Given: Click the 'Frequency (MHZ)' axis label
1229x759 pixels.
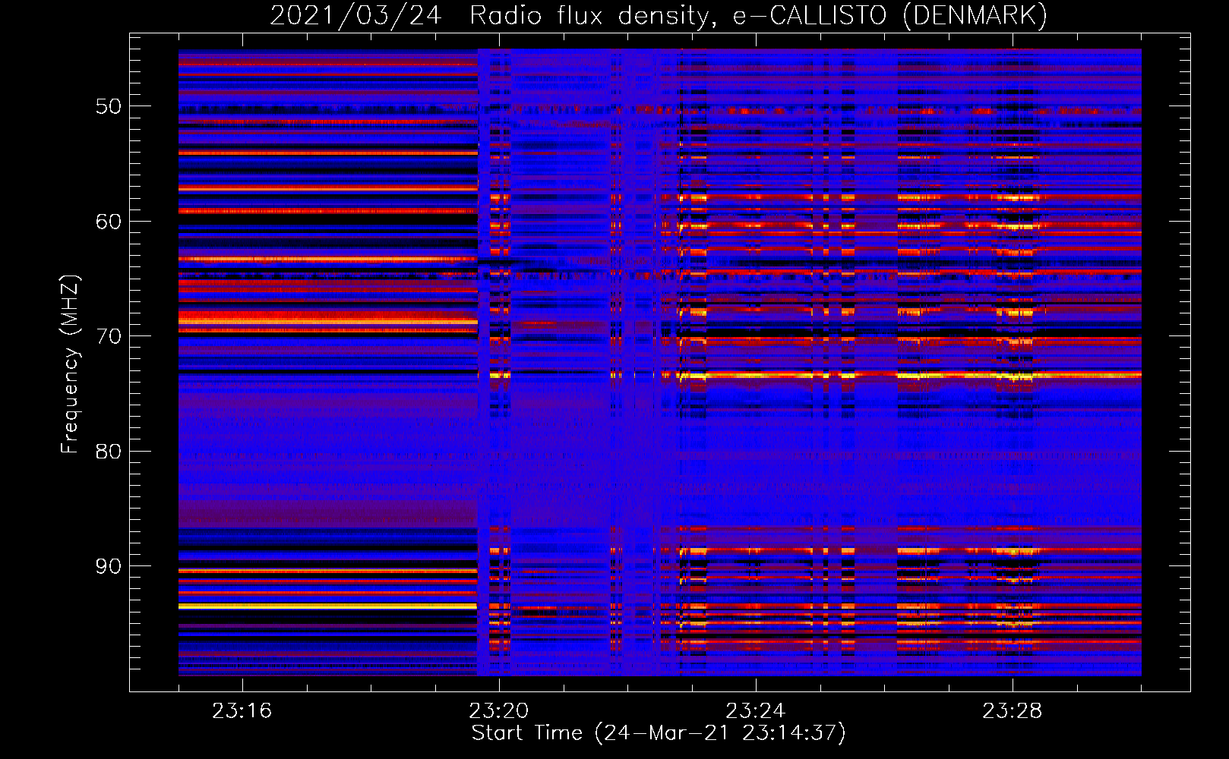Looking at the screenshot, I should pos(69,364).
